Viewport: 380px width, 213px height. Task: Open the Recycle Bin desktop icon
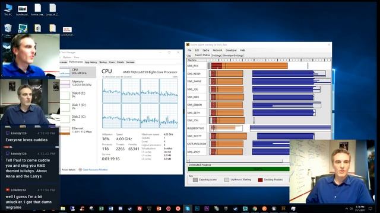pyautogui.click(x=8, y=28)
